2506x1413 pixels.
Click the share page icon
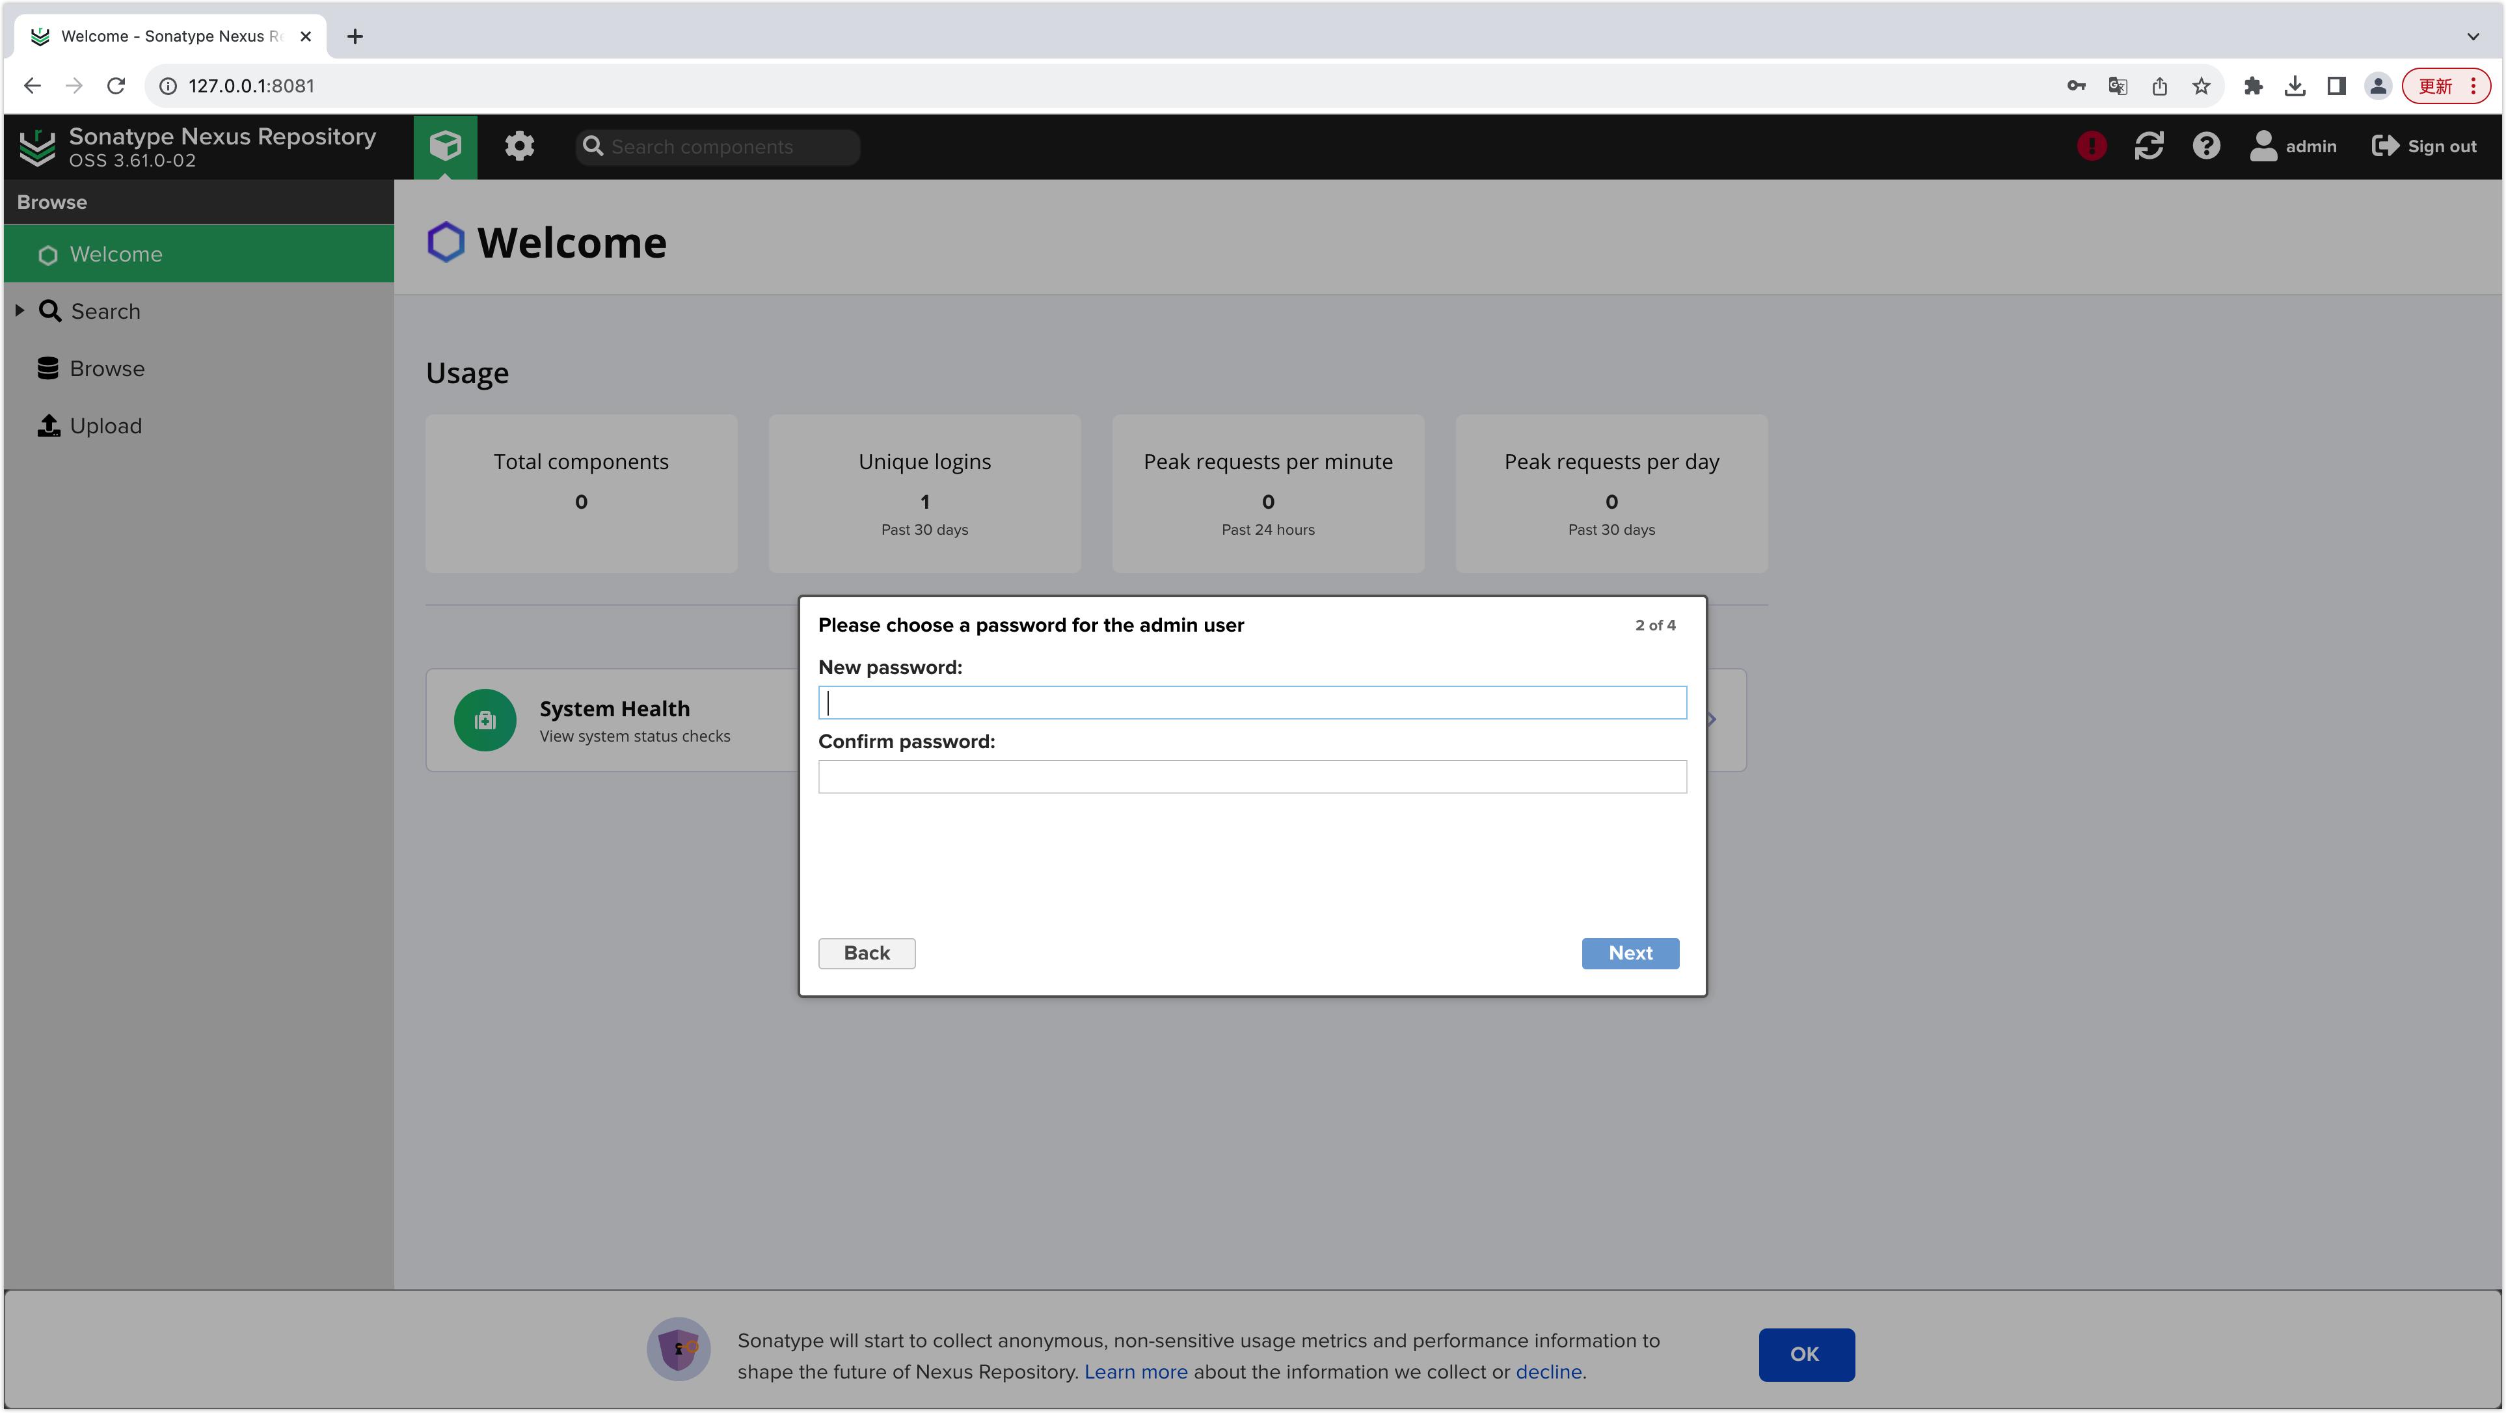2160,86
